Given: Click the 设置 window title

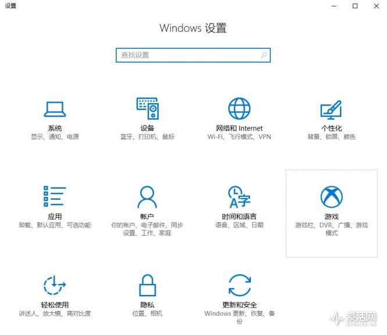Looking at the screenshot, I should pyautogui.click(x=10, y=6).
